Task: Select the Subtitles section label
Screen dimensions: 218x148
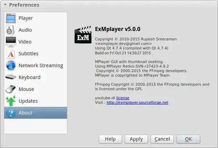Action: tap(29, 54)
